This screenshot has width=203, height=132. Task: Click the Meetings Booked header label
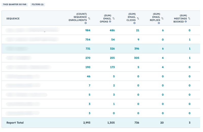pos(180,19)
